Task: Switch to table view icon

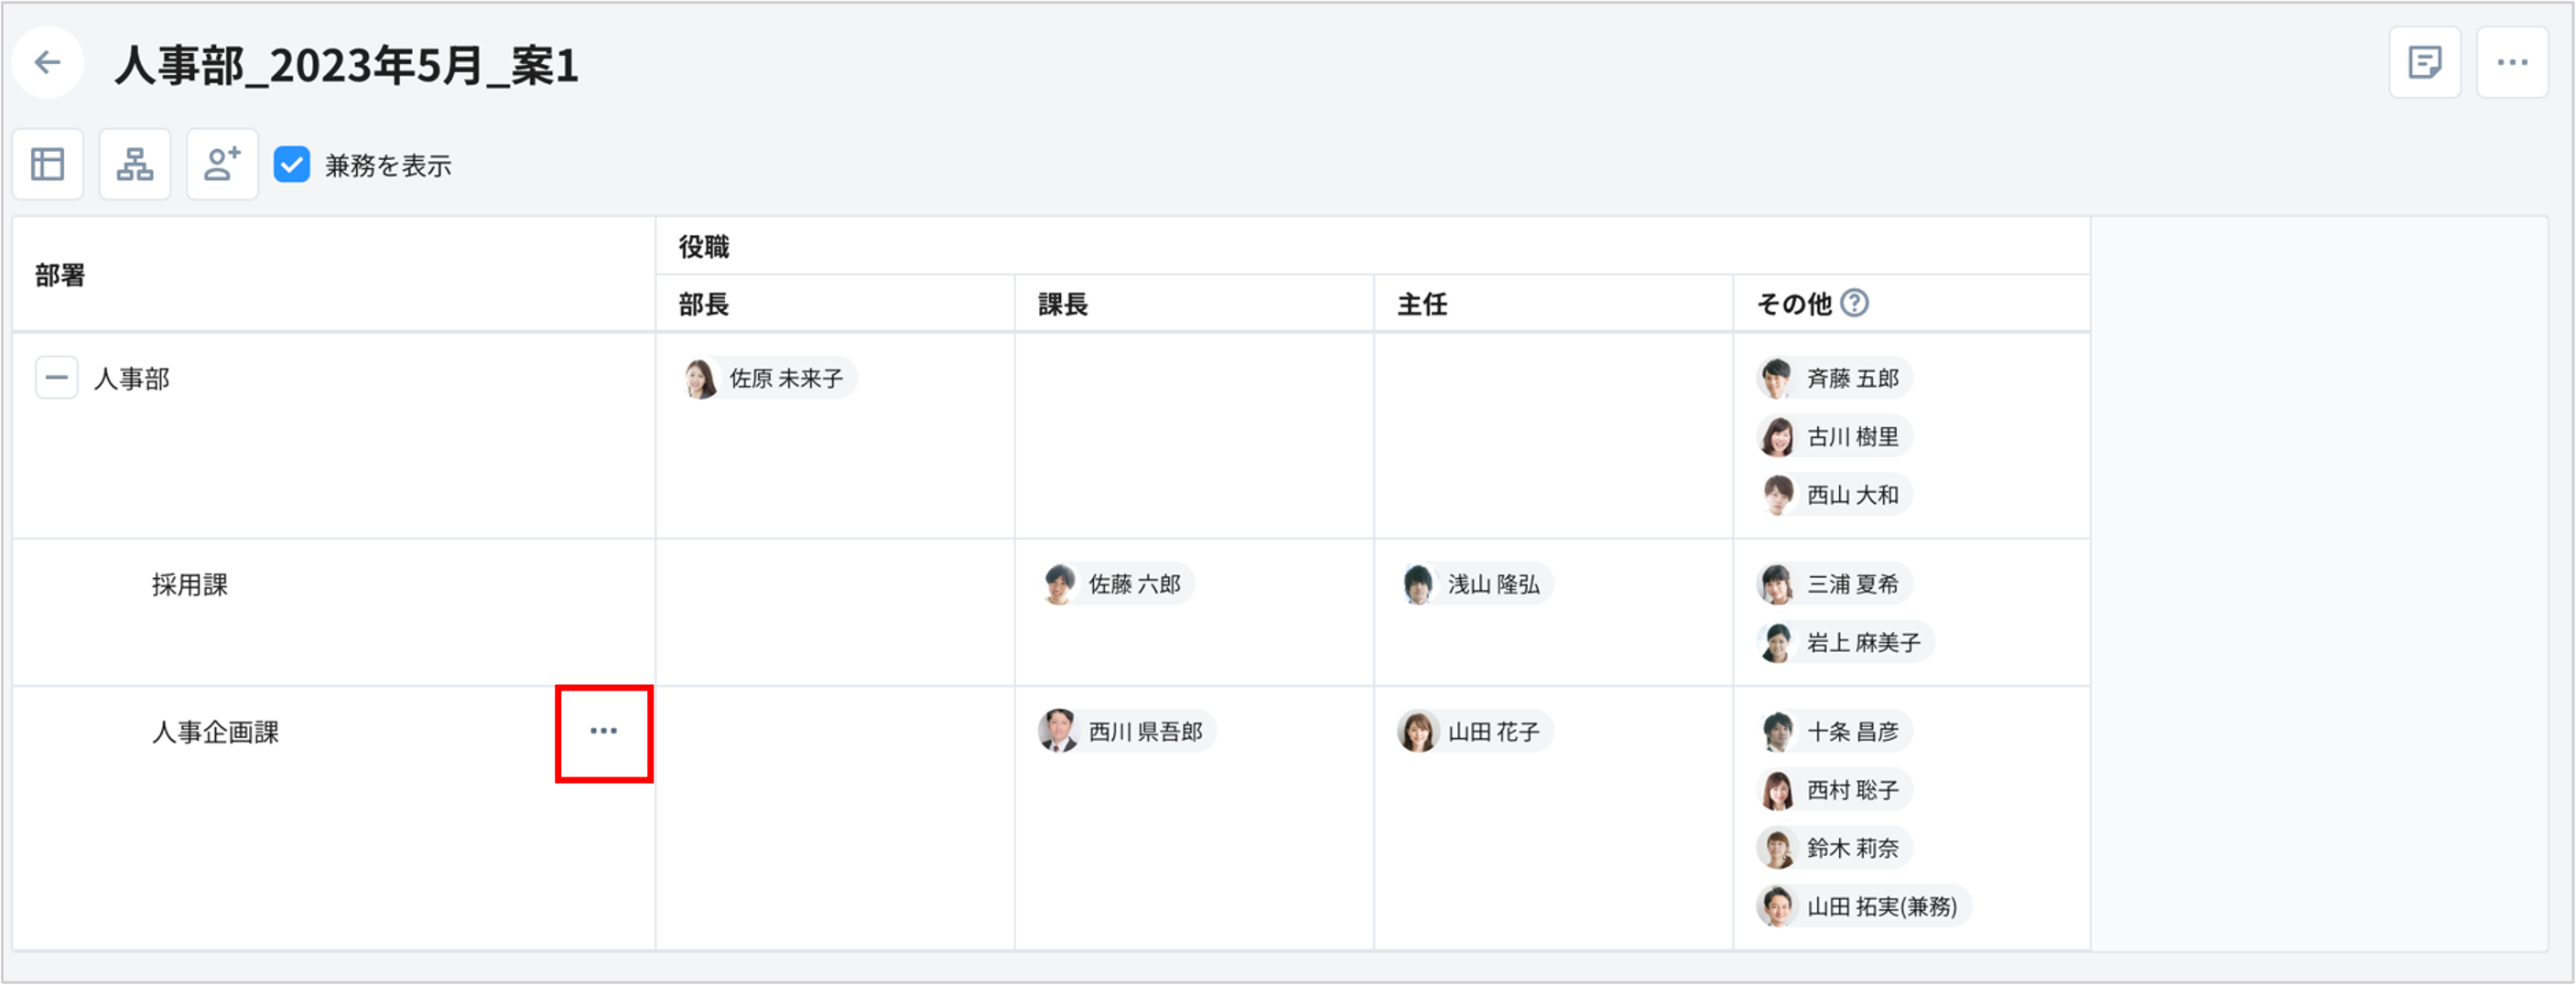Action: (47, 164)
